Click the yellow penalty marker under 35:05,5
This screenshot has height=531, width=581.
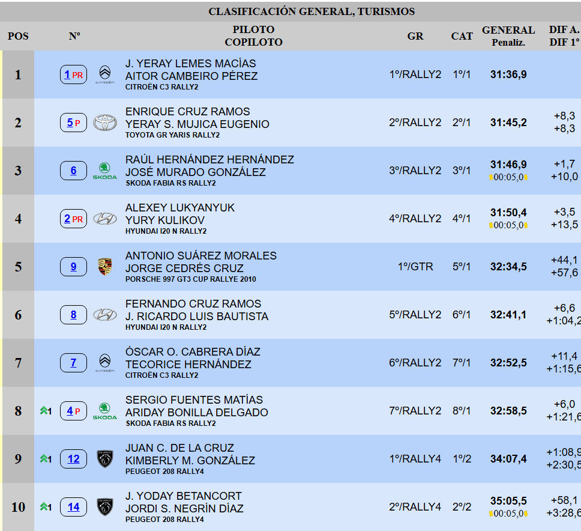point(492,514)
